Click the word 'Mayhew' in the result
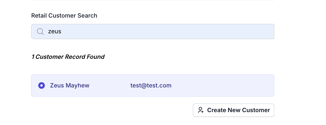 (78, 86)
